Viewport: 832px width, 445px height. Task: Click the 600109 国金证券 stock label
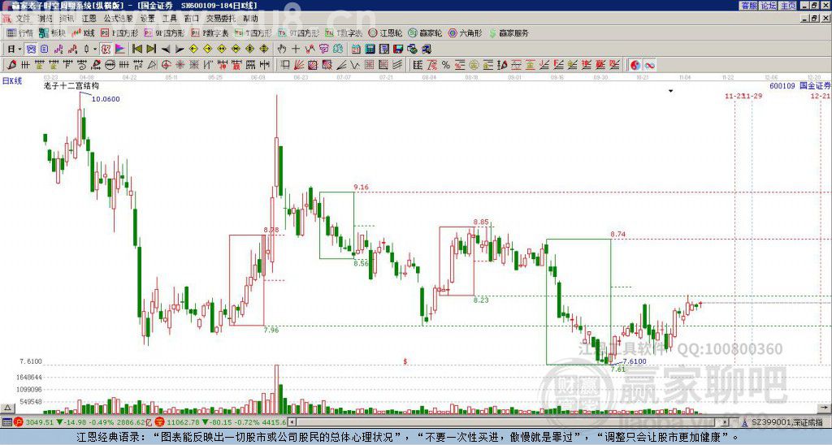point(800,85)
